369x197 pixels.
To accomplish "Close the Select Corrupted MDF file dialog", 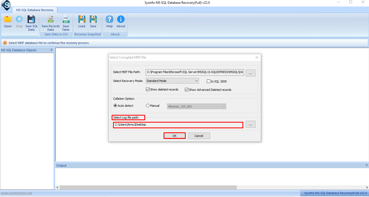I will [x=257, y=57].
